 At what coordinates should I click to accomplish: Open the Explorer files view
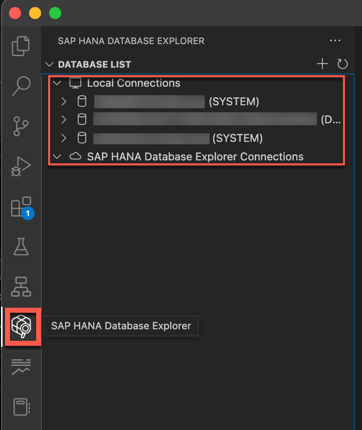pyautogui.click(x=21, y=46)
